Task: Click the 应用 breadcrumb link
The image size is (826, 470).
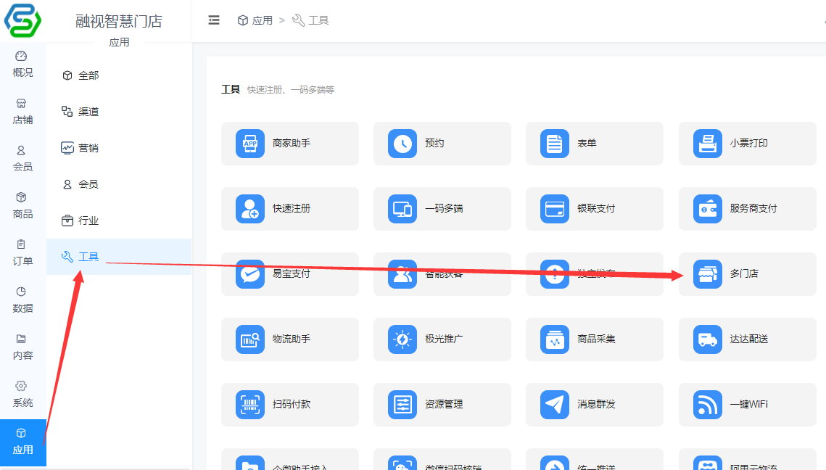Action: pyautogui.click(x=255, y=20)
